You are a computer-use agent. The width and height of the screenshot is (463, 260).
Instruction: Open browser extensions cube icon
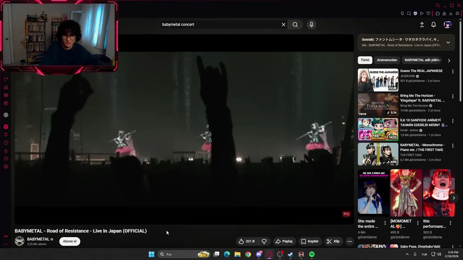(x=437, y=13)
